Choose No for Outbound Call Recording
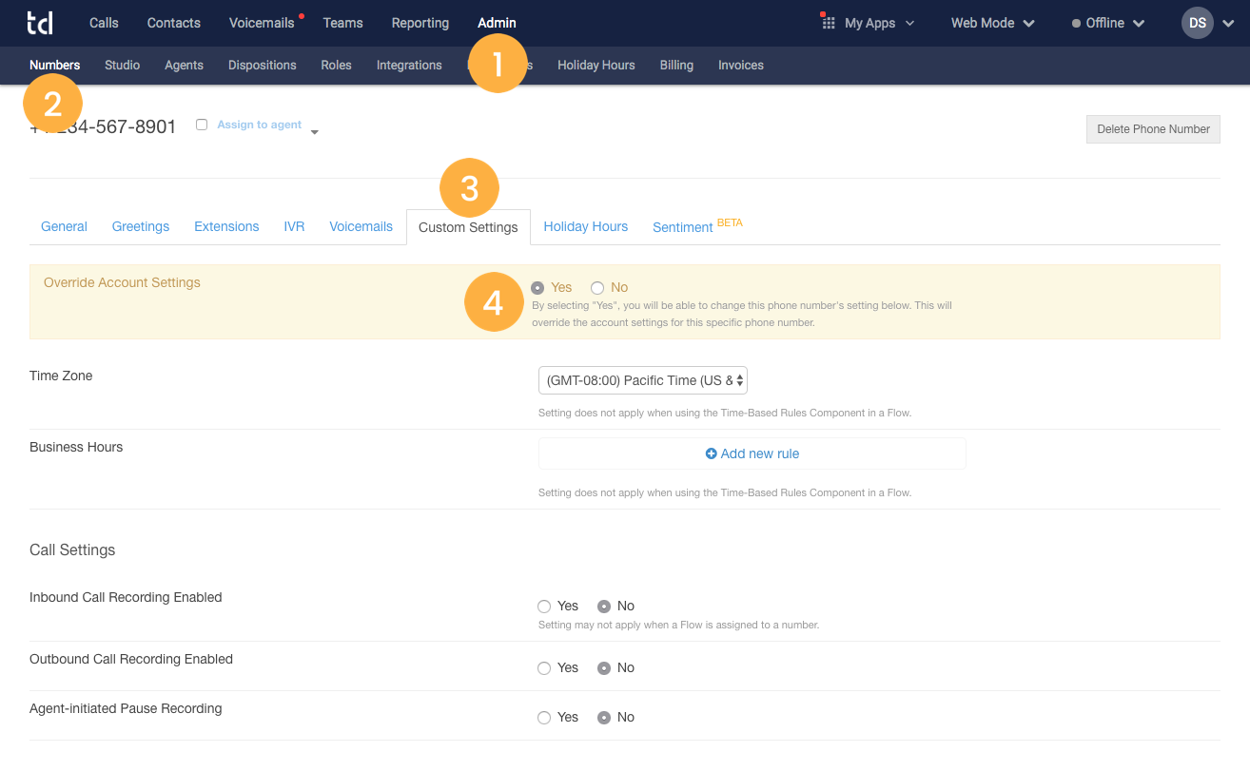This screenshot has width=1250, height=771. (604, 668)
